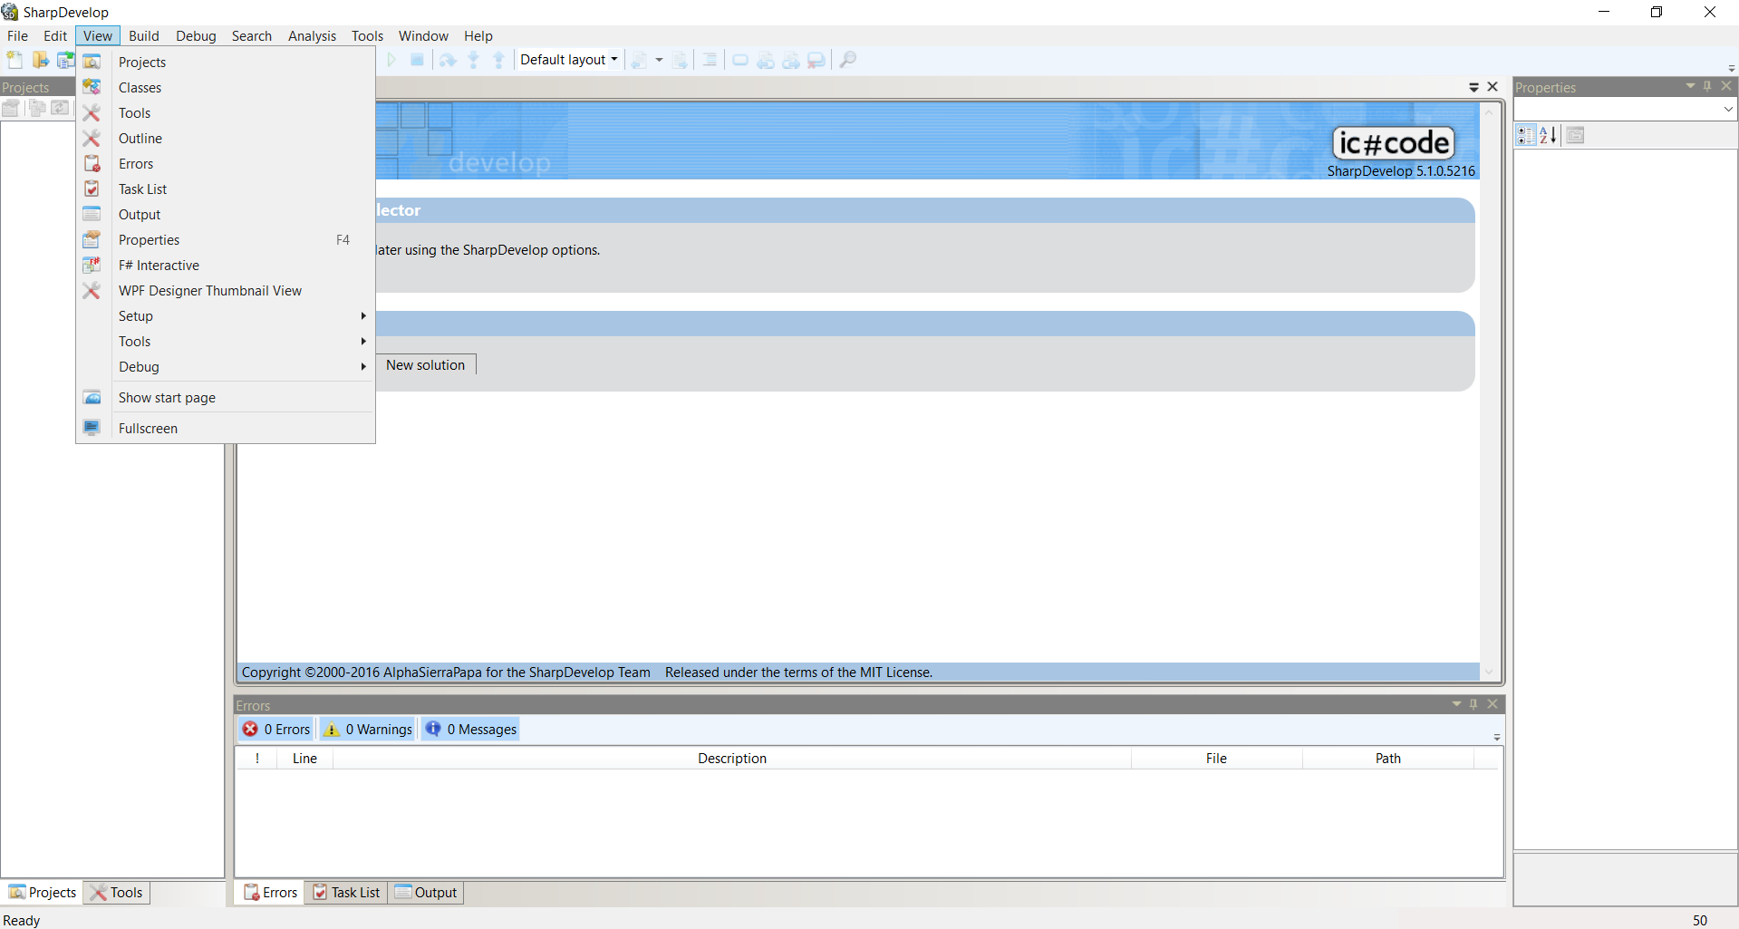1739x929 pixels.
Task: Select the F# Interactive menu entry icon
Action: pyautogui.click(x=92, y=265)
